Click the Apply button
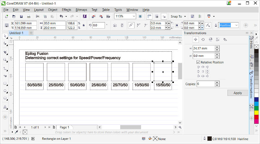The height and width of the screenshot is (144, 260). click(x=238, y=93)
